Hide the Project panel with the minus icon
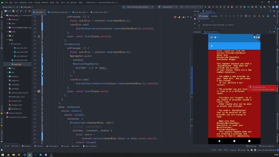Screen dimensions: 279x157 coord(29,11)
